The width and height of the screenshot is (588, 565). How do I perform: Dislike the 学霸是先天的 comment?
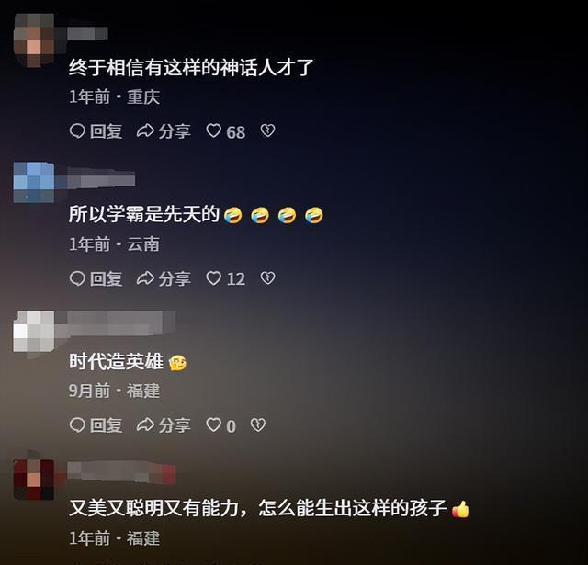[x=267, y=278]
